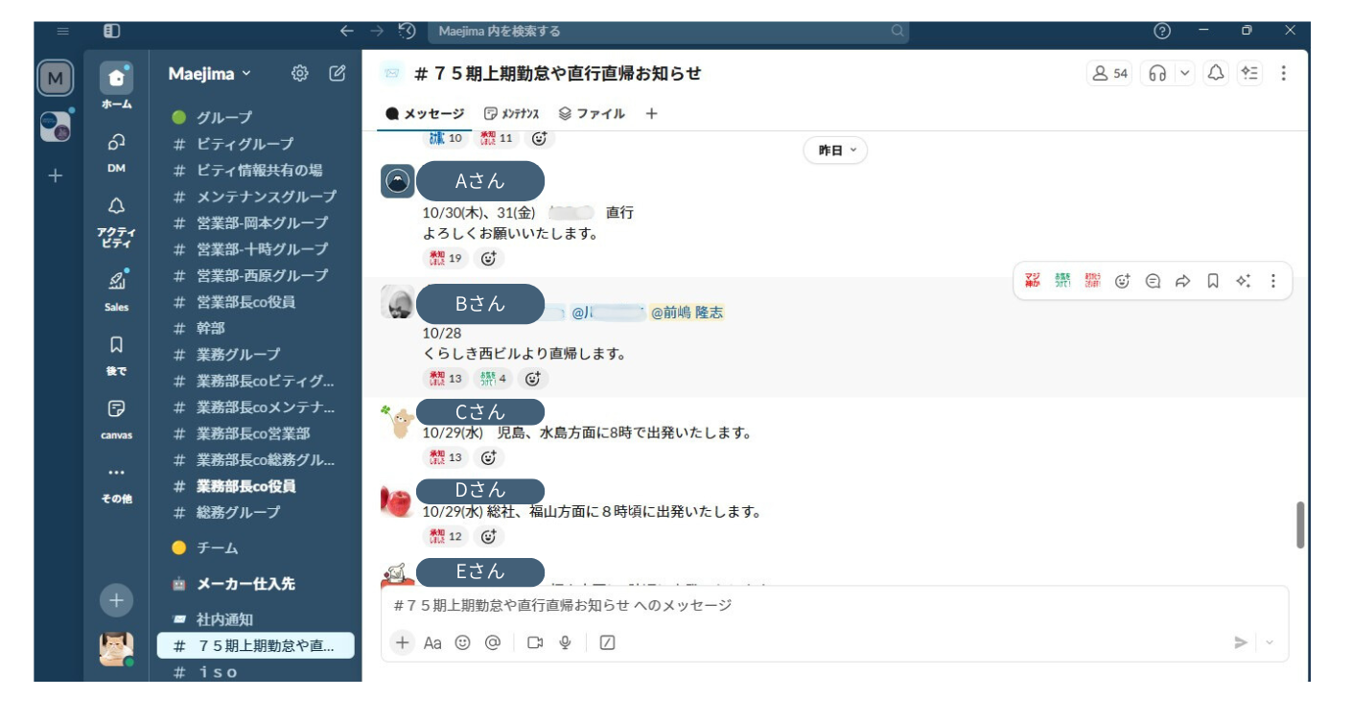Switch to the メンテナンス tab

click(x=512, y=113)
